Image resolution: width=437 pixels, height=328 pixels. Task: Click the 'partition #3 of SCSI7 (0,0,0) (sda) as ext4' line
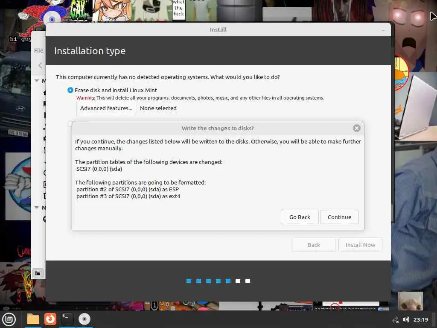click(x=128, y=196)
